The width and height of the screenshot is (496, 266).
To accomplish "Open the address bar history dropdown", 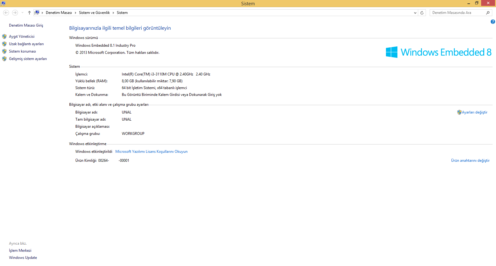I will [415, 13].
